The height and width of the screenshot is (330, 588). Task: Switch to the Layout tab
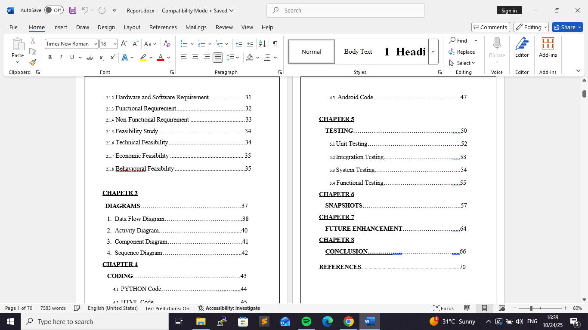click(x=132, y=27)
